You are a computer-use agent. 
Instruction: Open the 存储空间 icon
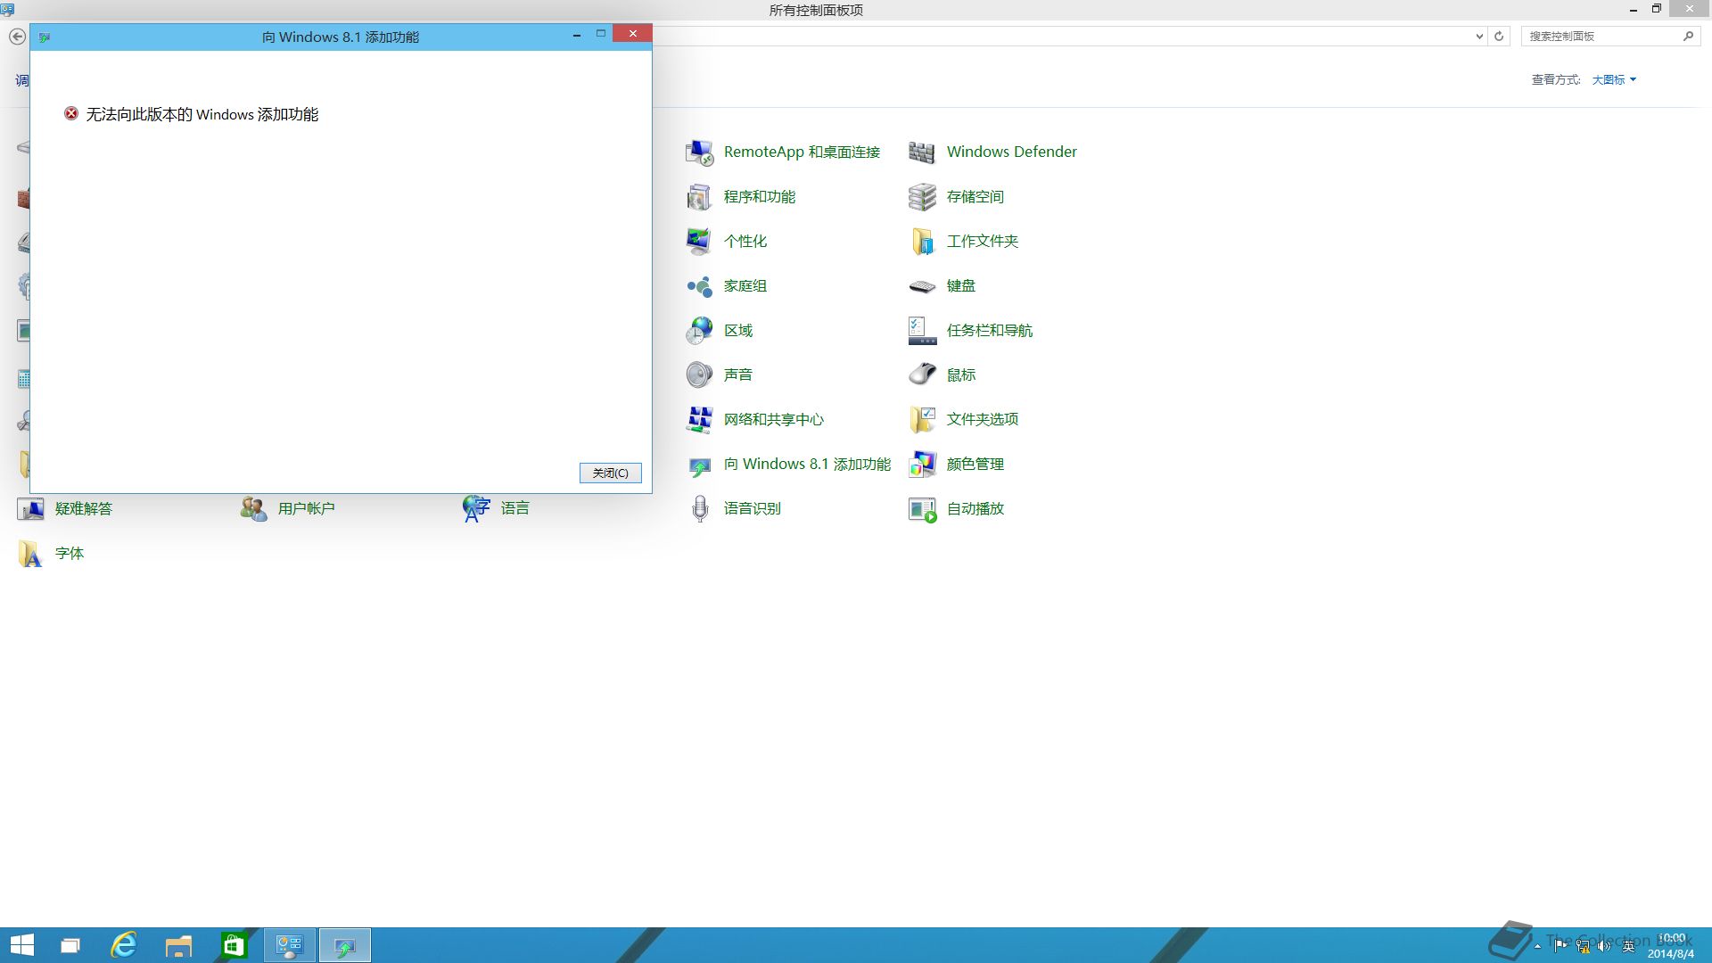coord(922,197)
